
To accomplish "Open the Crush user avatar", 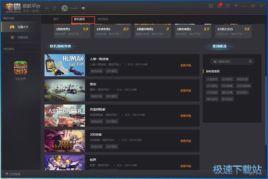I will coord(65,8).
